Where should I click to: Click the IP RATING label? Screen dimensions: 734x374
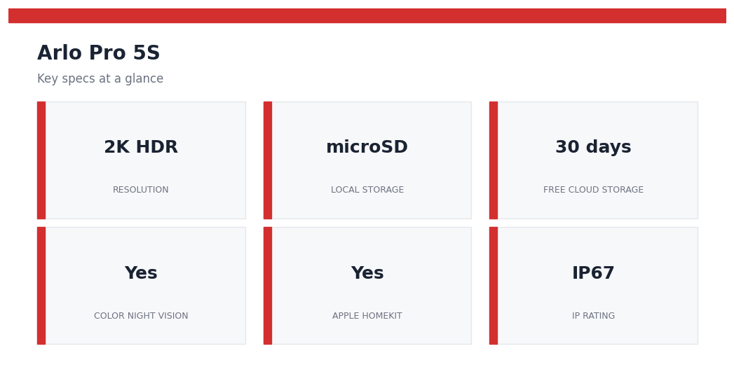tap(593, 316)
